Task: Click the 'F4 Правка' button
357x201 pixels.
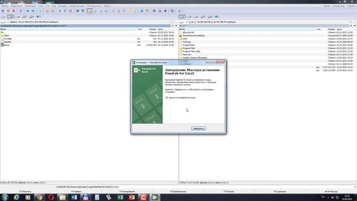Action: 76,192
